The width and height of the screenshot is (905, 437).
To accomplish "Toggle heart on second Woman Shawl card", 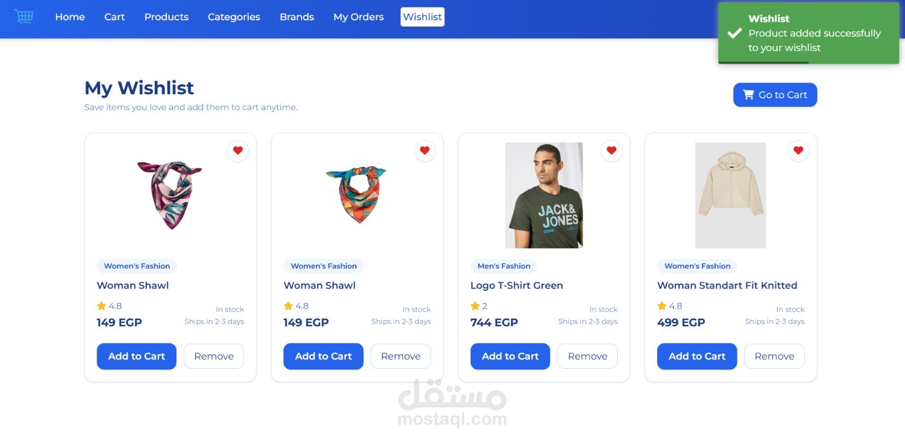I will (x=425, y=151).
